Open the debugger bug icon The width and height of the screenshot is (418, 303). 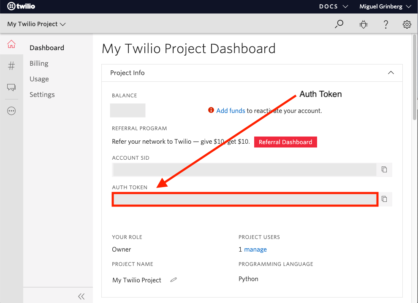click(x=363, y=24)
